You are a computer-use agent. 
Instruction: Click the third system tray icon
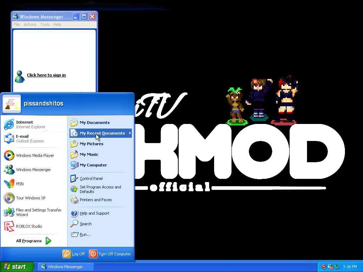pos(337,267)
